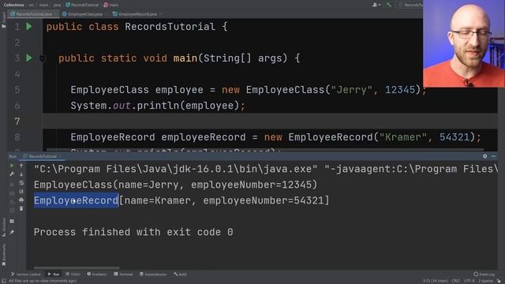Click line 7 in the editor
Image resolution: width=505 pixels, height=284 pixels.
[x=270, y=121]
